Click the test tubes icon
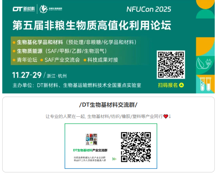This screenshot has width=217, height=174. (x=205, y=84)
